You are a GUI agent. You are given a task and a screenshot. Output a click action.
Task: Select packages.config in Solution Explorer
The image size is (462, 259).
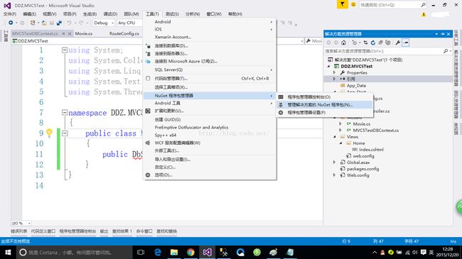tap(362, 169)
